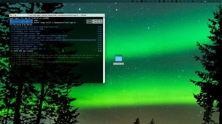Minimize the terminal with the yellow button

pyautogui.click(x=13, y=15)
